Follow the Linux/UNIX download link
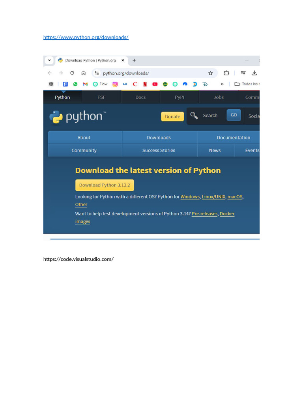The image size is (303, 404). pyautogui.click(x=213, y=196)
